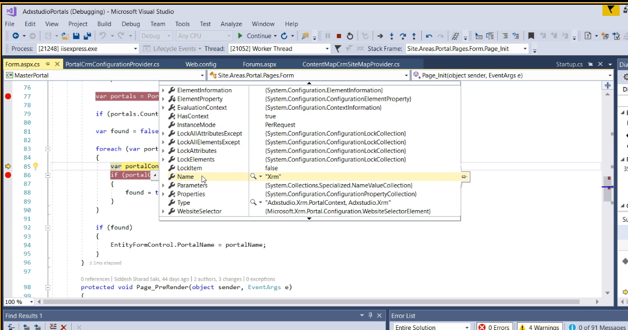Click the Save All icon
The height and width of the screenshot is (330, 628).
tap(87, 36)
